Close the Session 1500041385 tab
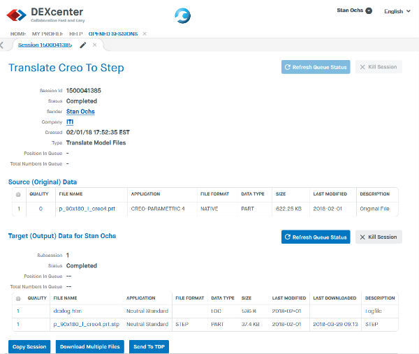The image size is (419, 354). [94, 45]
